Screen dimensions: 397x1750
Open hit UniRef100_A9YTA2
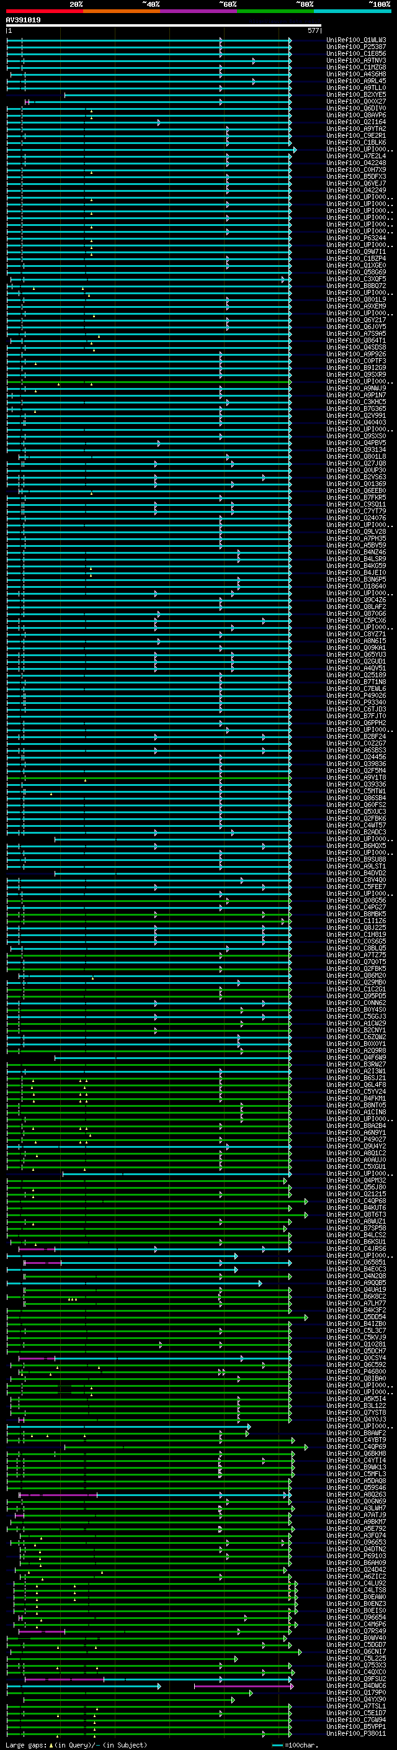356,129
